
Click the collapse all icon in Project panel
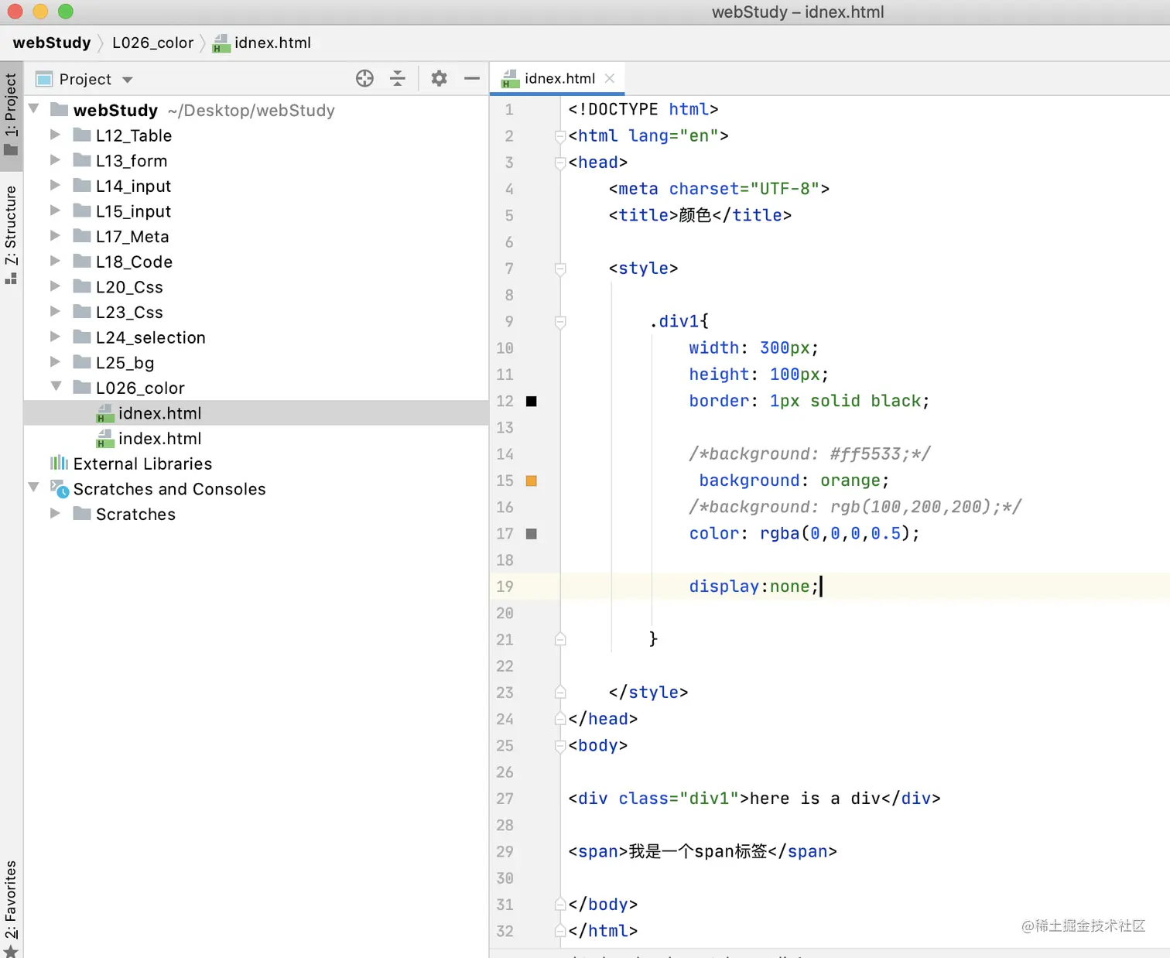[x=398, y=79]
